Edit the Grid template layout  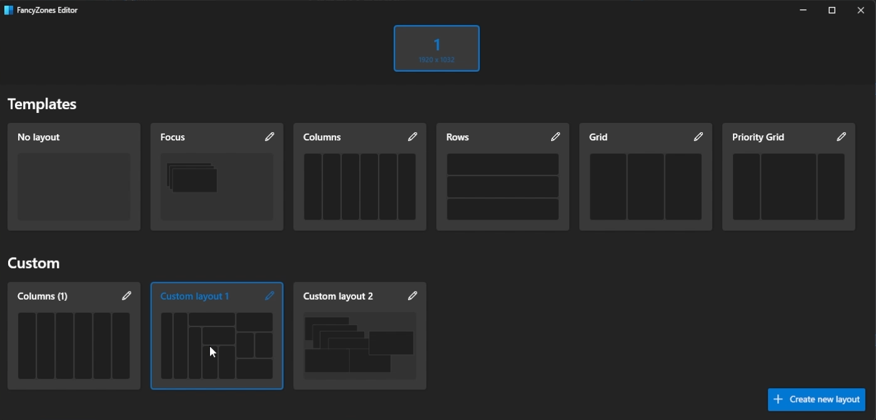699,137
